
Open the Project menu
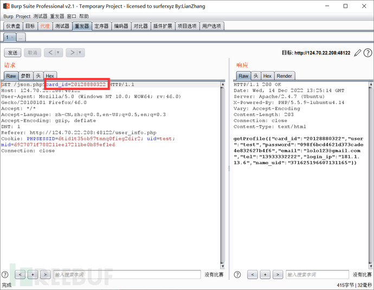pos(23,16)
